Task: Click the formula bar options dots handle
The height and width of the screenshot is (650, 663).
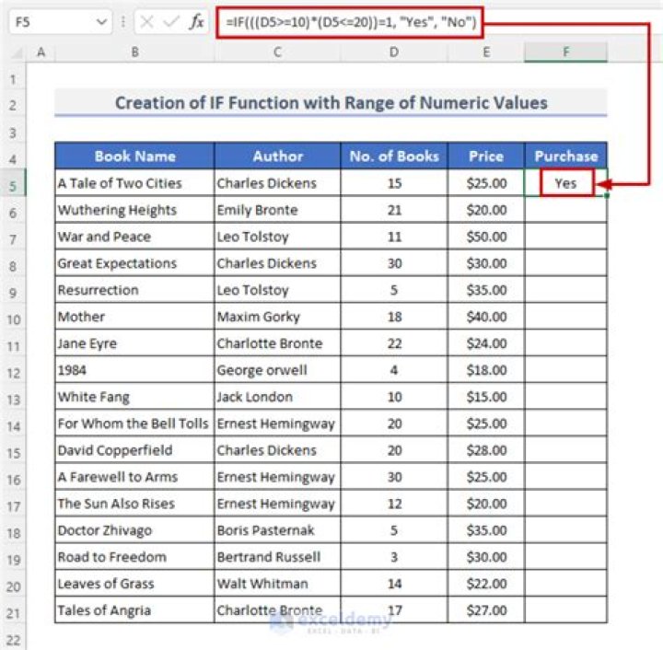Action: (x=123, y=21)
